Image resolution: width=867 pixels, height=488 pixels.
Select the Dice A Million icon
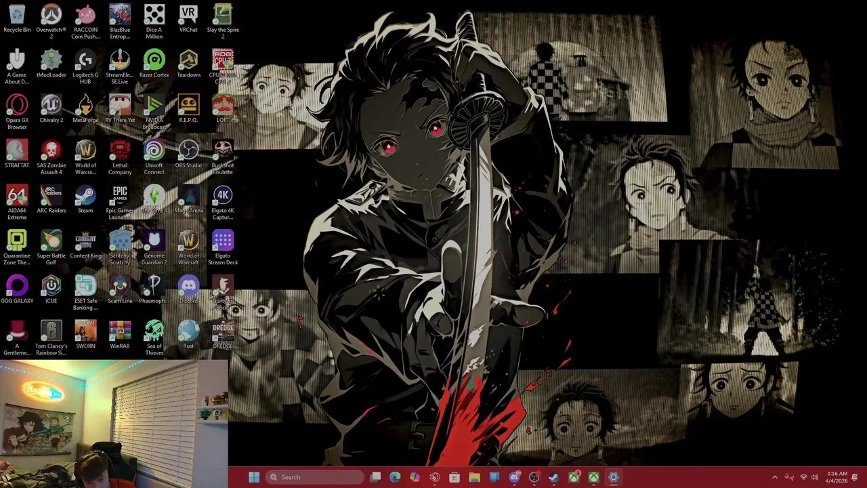[154, 22]
